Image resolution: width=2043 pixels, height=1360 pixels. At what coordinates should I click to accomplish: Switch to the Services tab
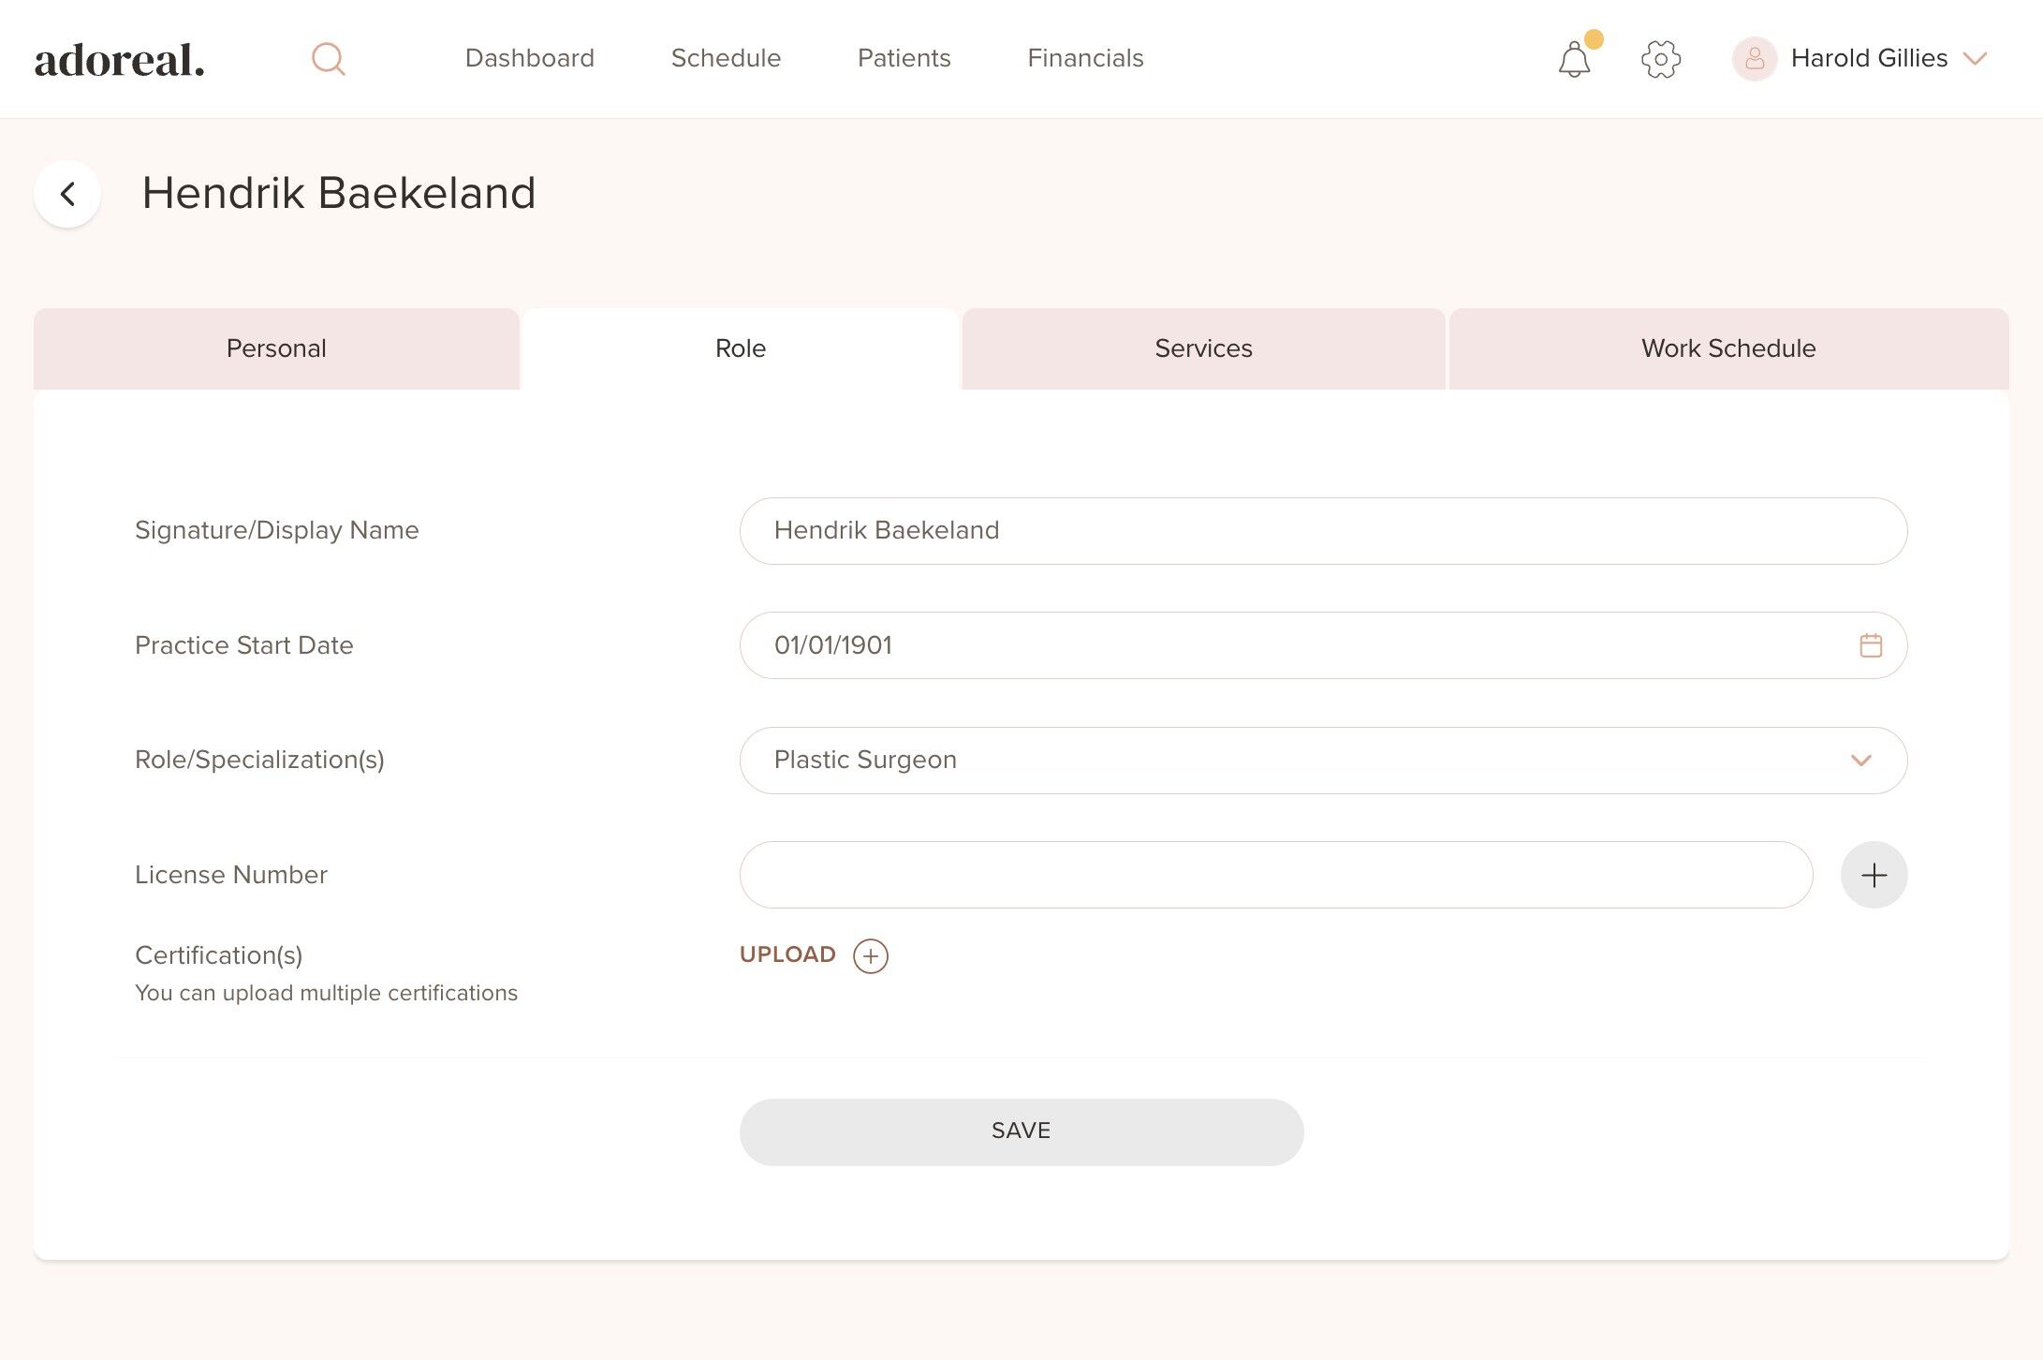[1203, 348]
